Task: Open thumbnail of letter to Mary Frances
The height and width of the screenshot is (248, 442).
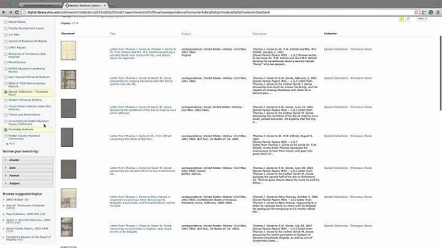Action: point(69,198)
